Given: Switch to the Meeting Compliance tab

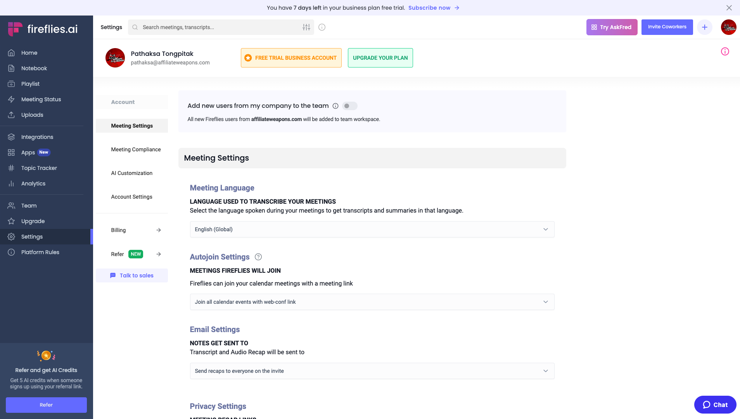Looking at the screenshot, I should point(136,149).
